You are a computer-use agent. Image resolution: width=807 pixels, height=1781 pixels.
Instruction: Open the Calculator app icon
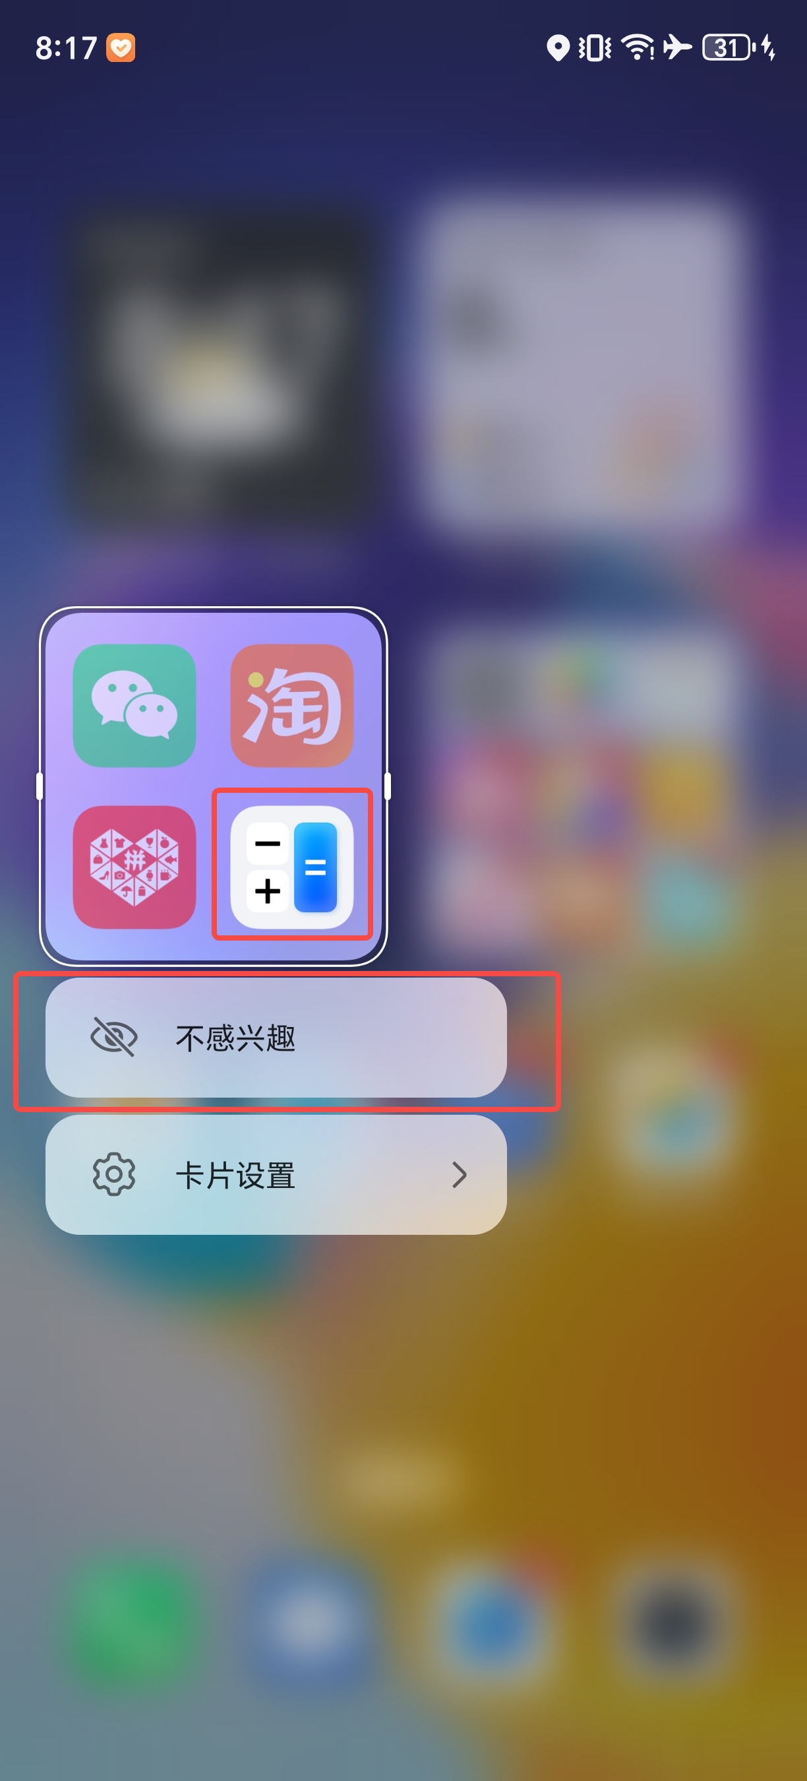click(x=291, y=867)
